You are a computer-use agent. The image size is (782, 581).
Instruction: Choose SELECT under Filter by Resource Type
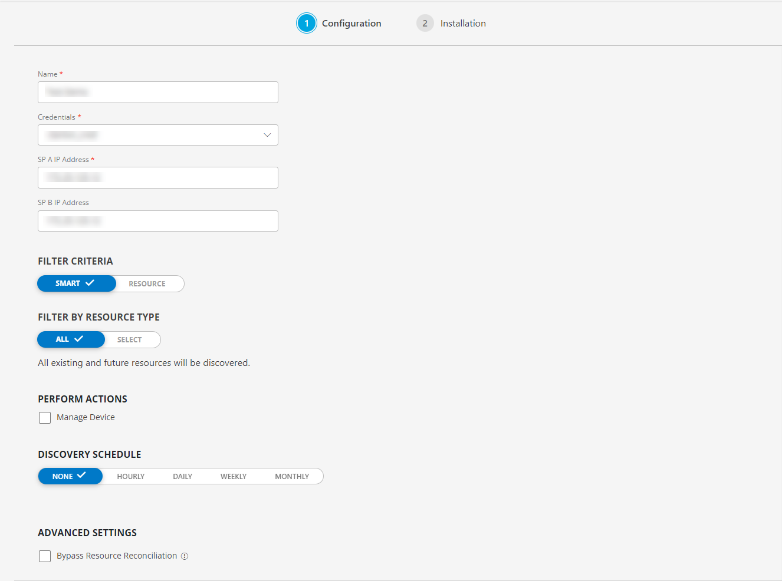[x=130, y=339]
